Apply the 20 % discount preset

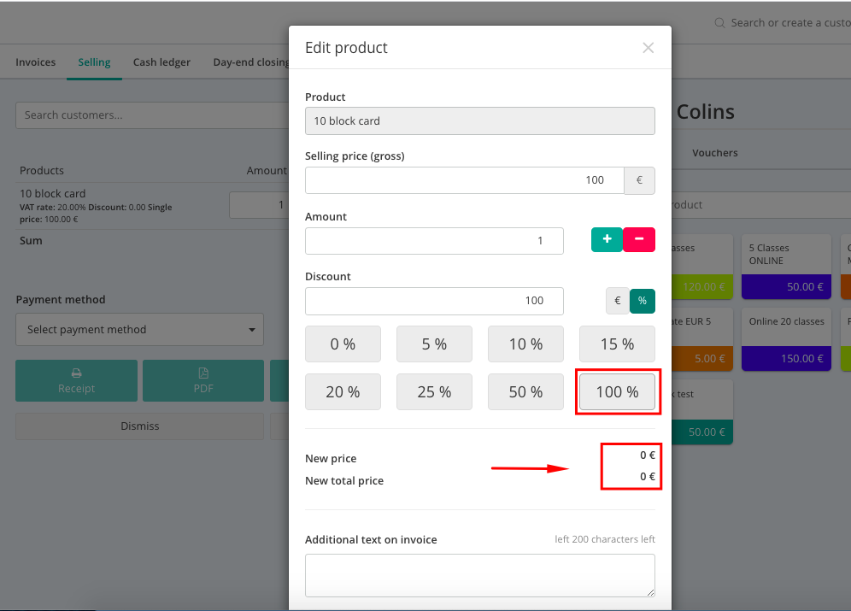tap(343, 391)
